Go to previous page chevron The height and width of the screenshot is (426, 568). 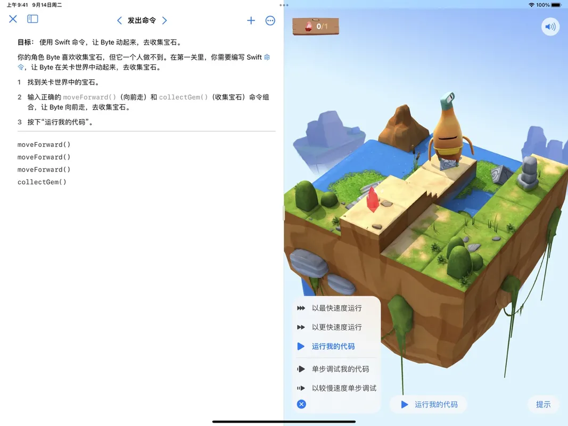point(119,21)
